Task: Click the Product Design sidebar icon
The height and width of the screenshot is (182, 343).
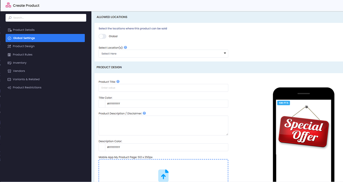Action: point(9,46)
